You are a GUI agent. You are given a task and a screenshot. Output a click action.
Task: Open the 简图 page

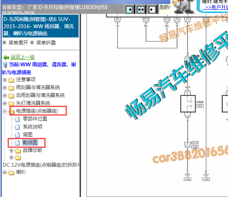pos(27,134)
